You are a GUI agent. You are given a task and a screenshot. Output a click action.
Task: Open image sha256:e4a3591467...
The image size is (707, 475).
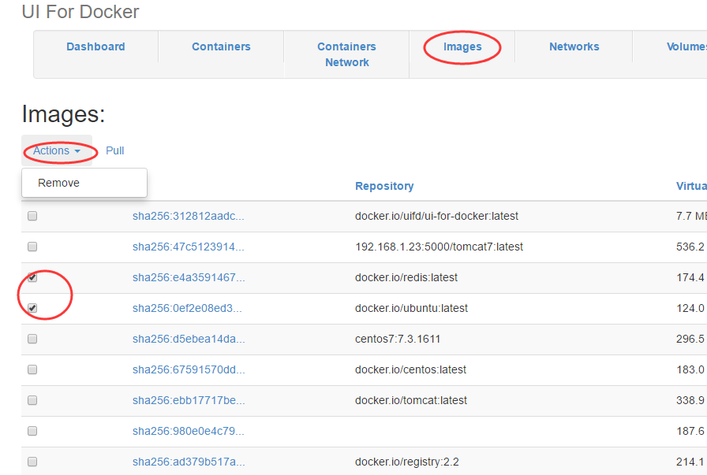(x=189, y=277)
